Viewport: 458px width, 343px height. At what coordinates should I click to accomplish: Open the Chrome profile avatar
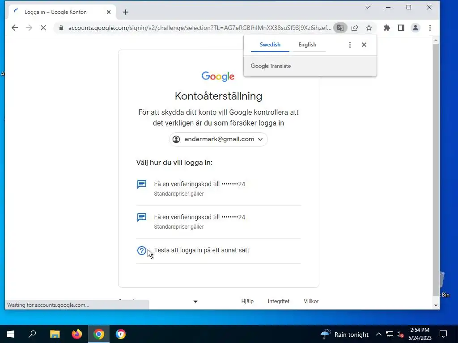(x=416, y=28)
